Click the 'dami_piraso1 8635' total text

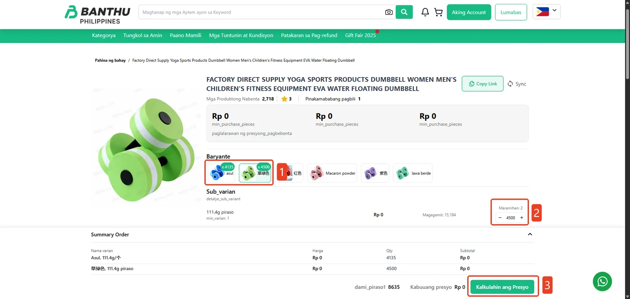[x=377, y=287]
